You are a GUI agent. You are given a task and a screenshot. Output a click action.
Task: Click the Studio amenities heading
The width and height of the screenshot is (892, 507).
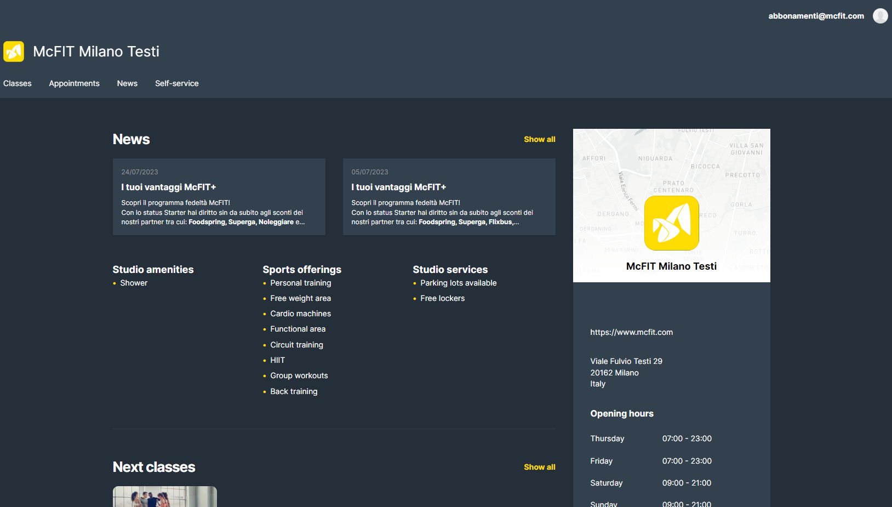tap(153, 270)
